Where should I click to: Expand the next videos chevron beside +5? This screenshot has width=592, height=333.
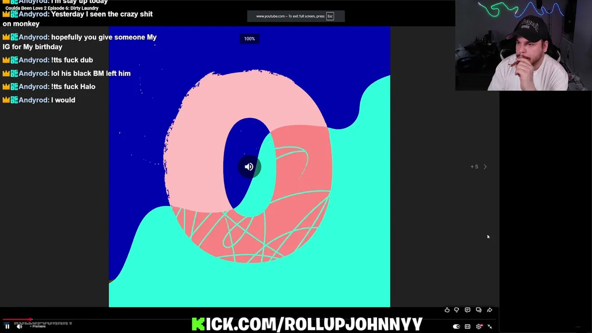[485, 166]
